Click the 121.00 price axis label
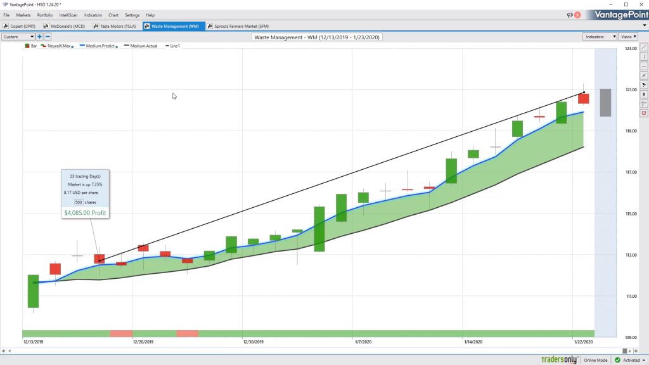649x365 pixels. (x=631, y=90)
